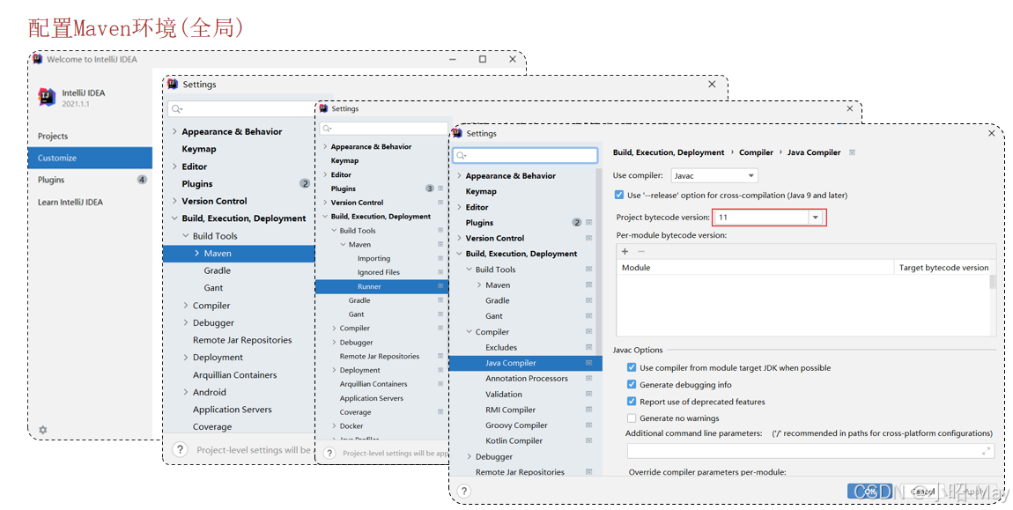Open Learn IntelliJ IDEA in the Welcome window
The image size is (1013, 510).
(x=70, y=202)
